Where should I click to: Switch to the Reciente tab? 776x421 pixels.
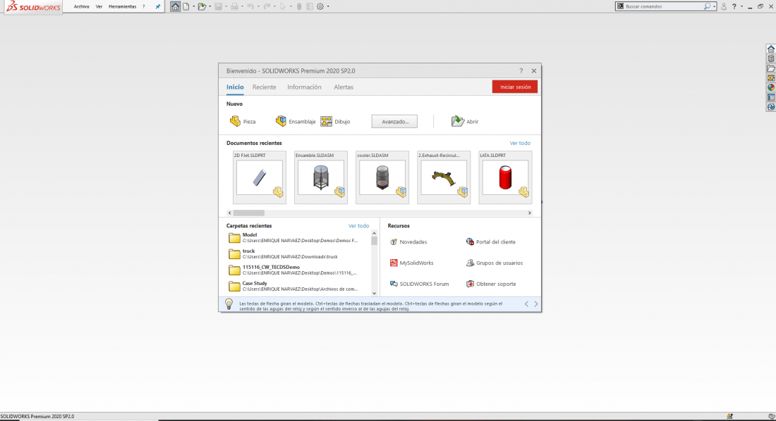pyautogui.click(x=265, y=87)
